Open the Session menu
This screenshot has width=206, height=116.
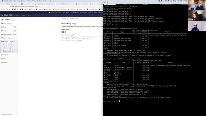pyautogui.click(x=23, y=1)
